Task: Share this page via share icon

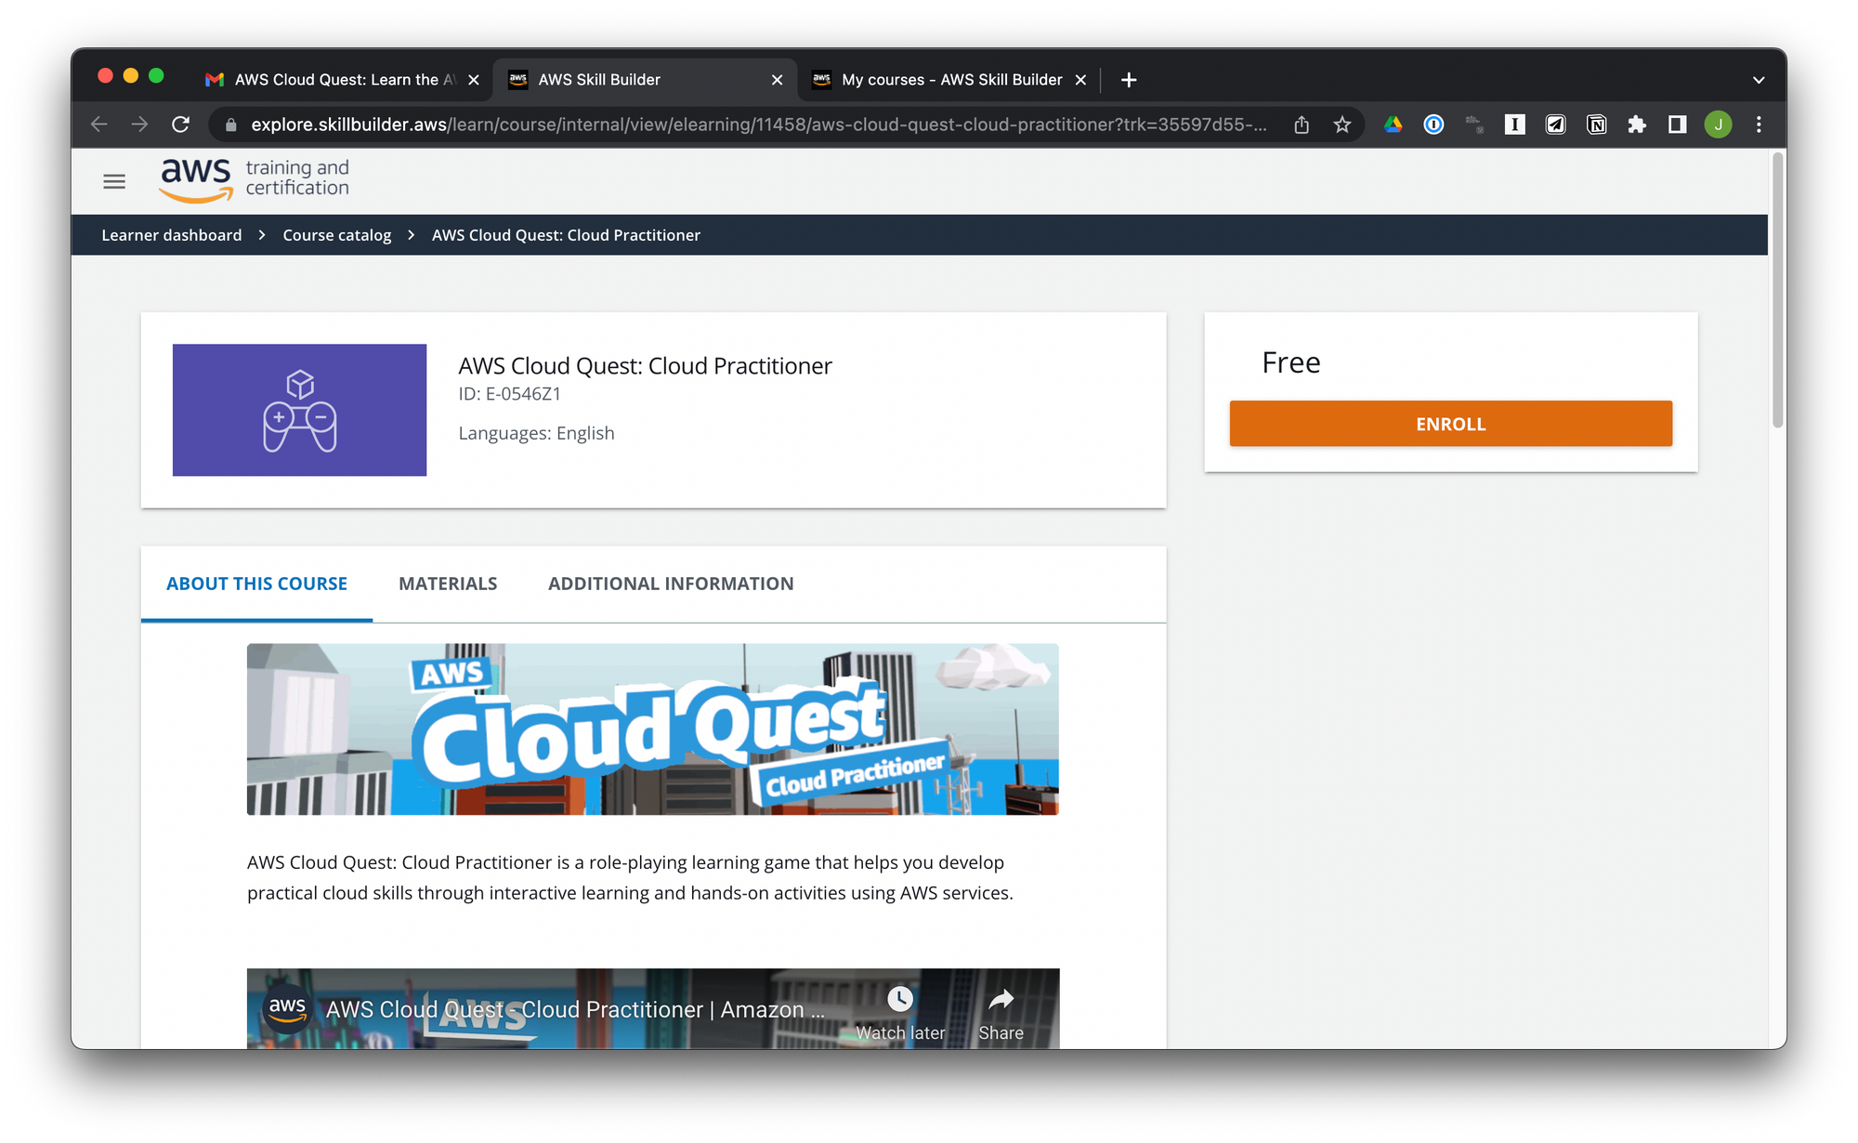Action: click(x=1302, y=125)
